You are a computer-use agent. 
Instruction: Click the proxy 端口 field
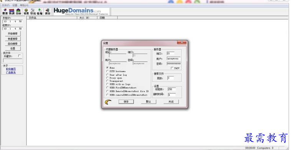tap(140, 55)
